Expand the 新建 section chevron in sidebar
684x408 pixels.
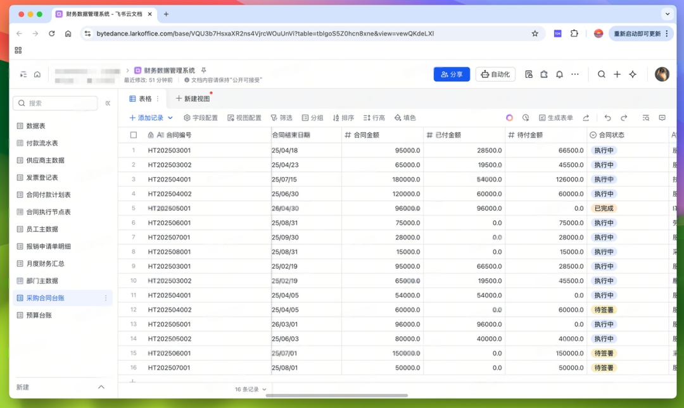click(101, 387)
